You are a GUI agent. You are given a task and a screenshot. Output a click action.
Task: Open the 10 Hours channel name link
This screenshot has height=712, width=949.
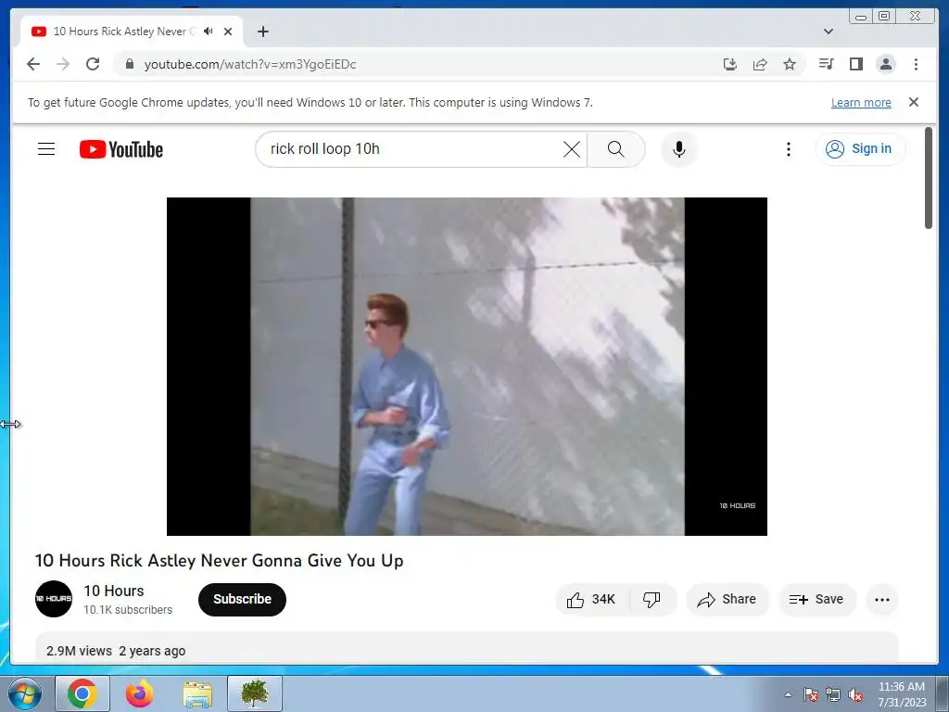[x=114, y=591]
